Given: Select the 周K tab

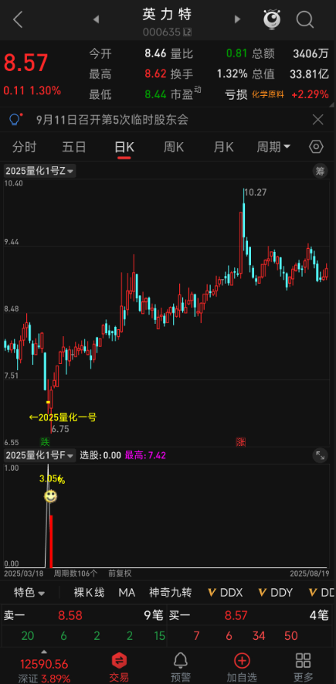Looking at the screenshot, I should 174,147.
